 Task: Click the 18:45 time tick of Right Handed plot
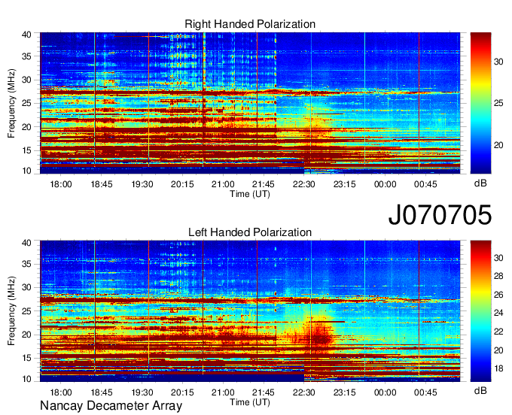102,184
